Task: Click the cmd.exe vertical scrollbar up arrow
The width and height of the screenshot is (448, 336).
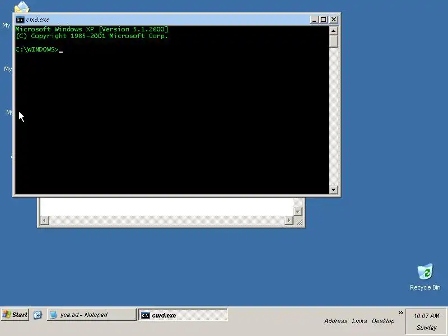Action: point(333,31)
